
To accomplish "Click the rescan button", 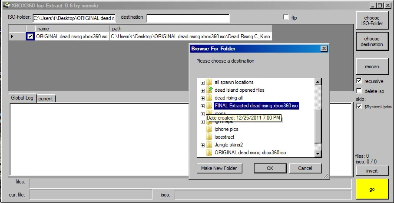I will tap(372, 67).
